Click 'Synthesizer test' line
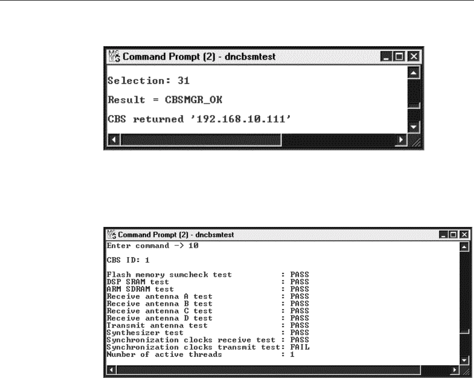Viewport: 474px width, 378px height. pos(208,333)
